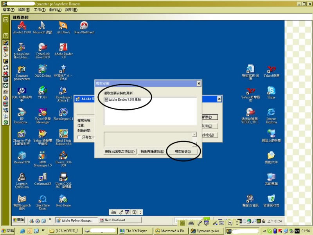Toggle the 只有在 checkbox in Adobe Update window
This screenshot has height=235, width=313.
pos(79,137)
